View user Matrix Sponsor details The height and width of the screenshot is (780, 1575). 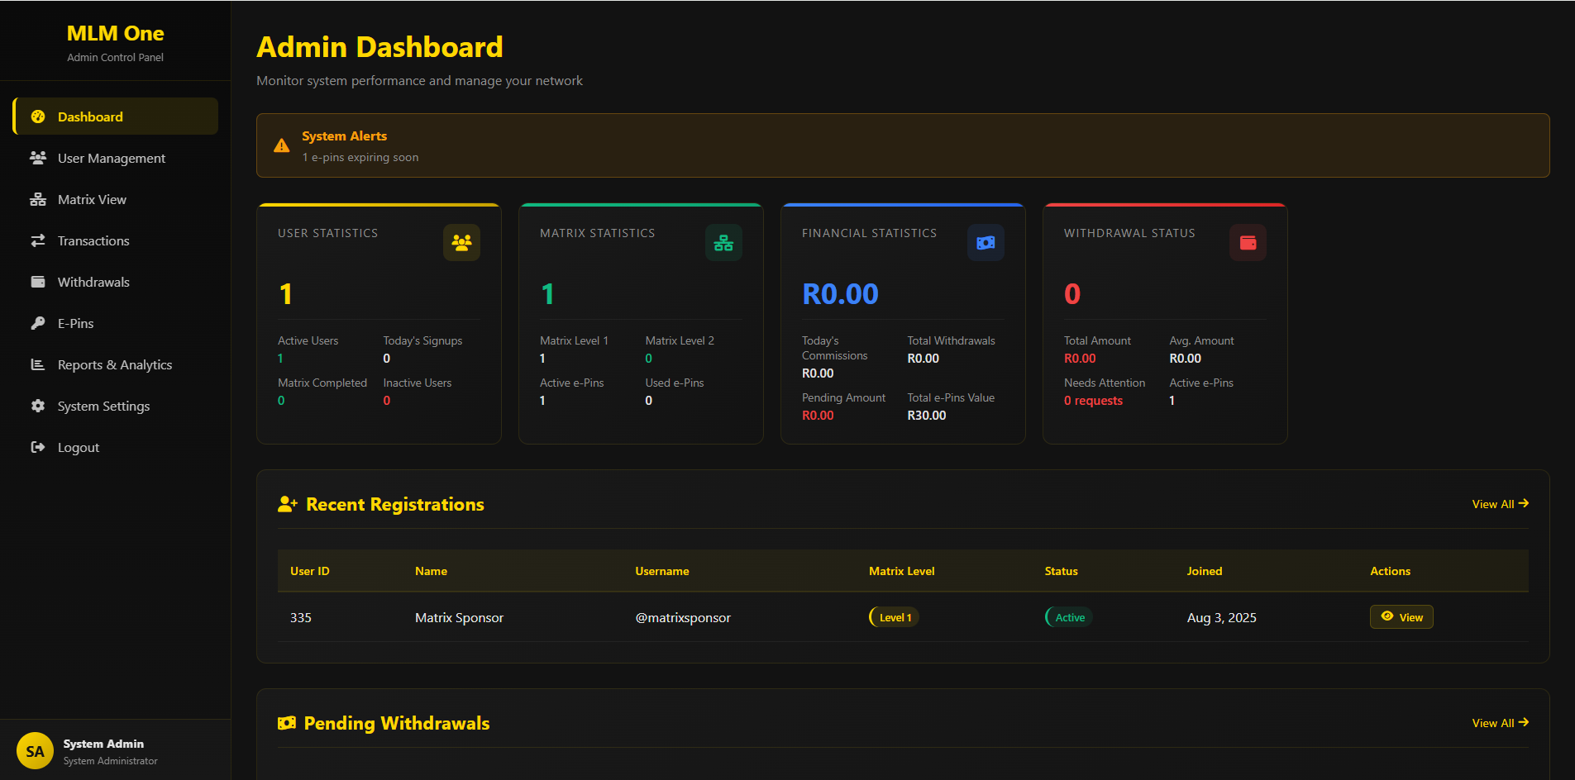point(1401,617)
